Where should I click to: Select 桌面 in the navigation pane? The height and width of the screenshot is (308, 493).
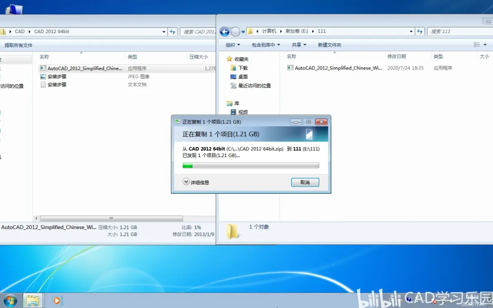(x=243, y=76)
